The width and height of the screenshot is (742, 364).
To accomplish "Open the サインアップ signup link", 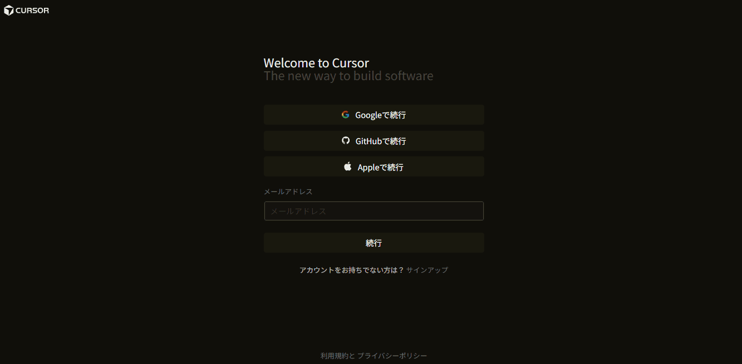I will pos(426,269).
